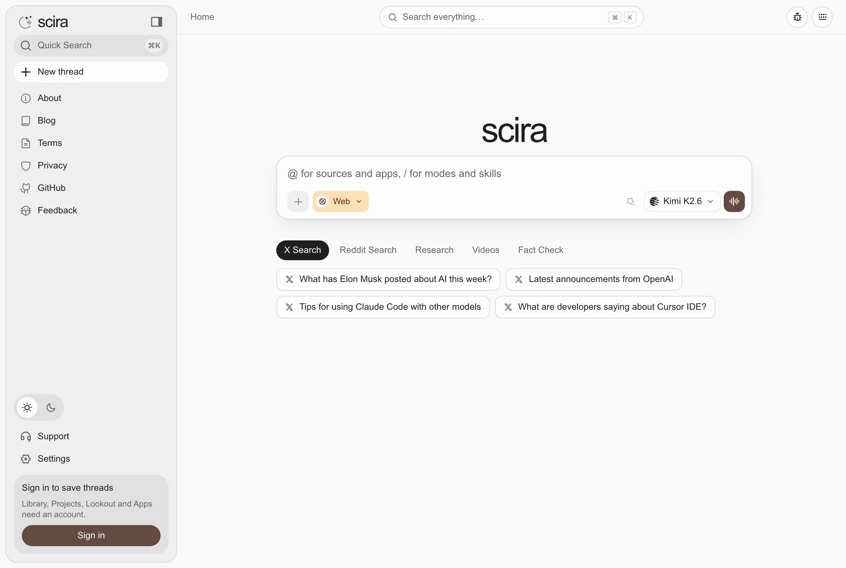Focus the Search everything field
Image resolution: width=846 pixels, height=568 pixels.
(511, 17)
